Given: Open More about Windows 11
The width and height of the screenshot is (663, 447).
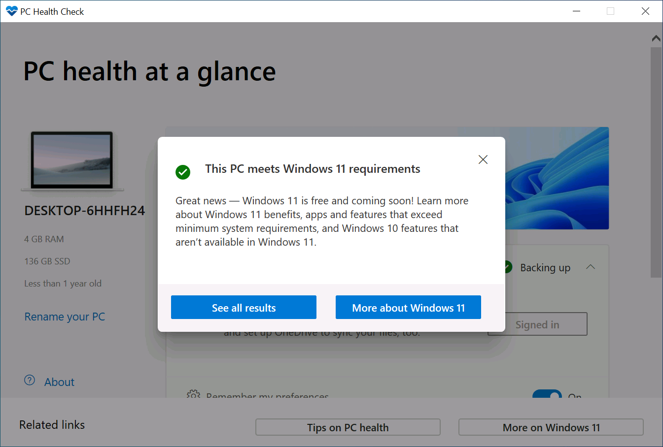Looking at the screenshot, I should click(408, 307).
